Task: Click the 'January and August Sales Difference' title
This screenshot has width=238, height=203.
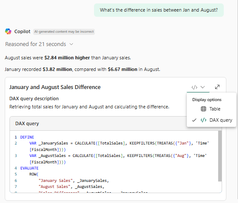Action: [55, 87]
